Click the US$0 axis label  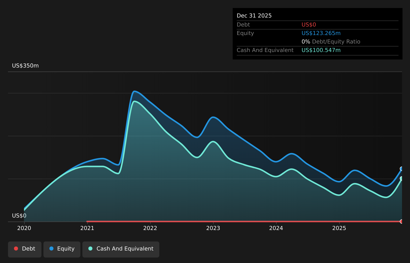19,216
